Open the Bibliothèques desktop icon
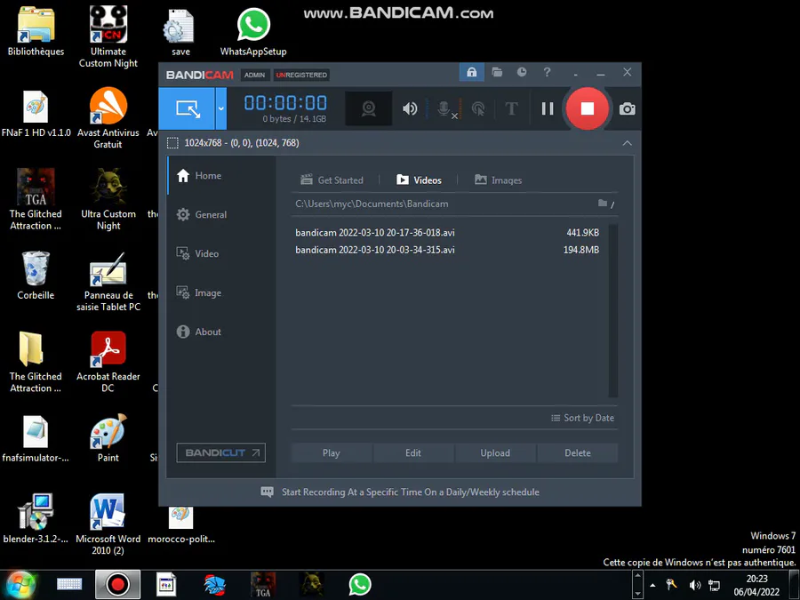The image size is (800, 600). 36,32
